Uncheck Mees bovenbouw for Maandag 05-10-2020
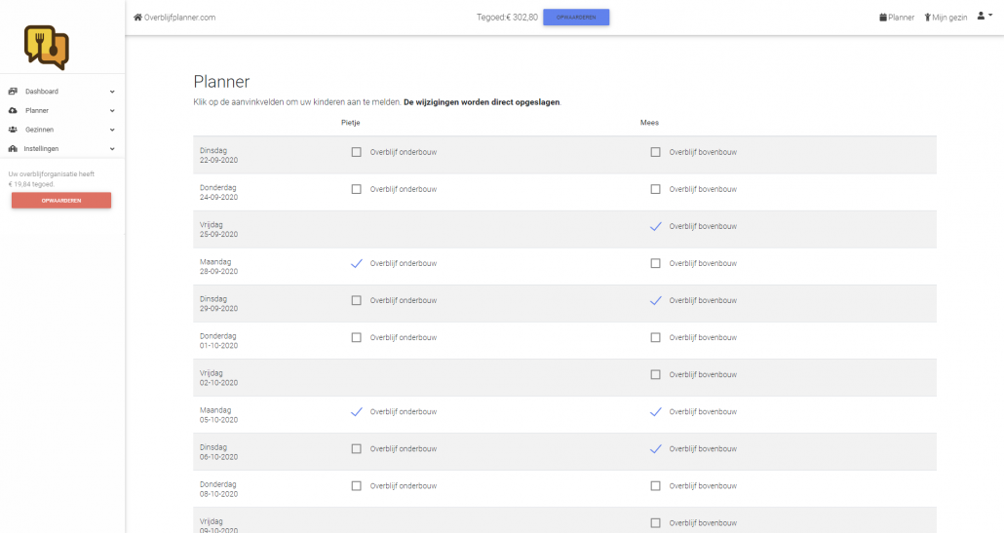The height and width of the screenshot is (533, 1004). [655, 412]
